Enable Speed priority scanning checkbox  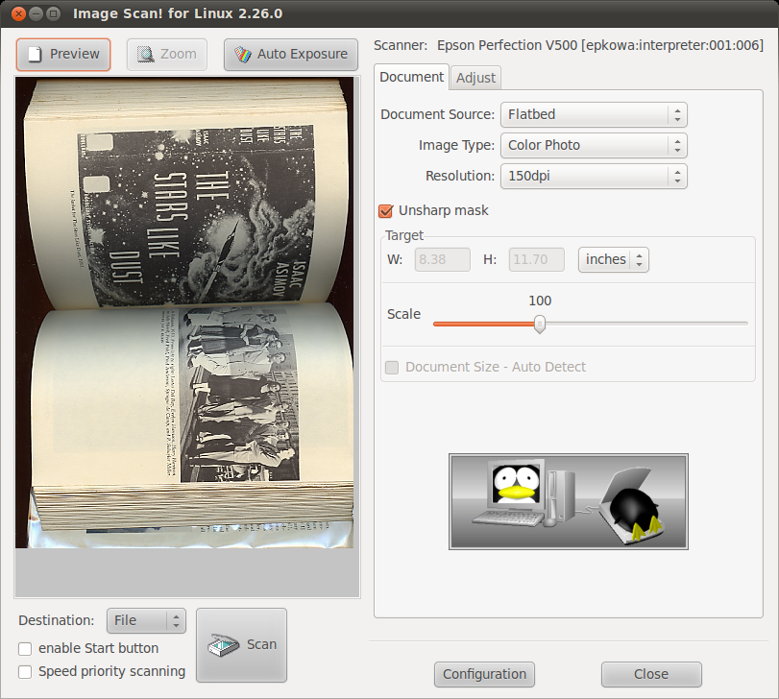pyautogui.click(x=25, y=672)
